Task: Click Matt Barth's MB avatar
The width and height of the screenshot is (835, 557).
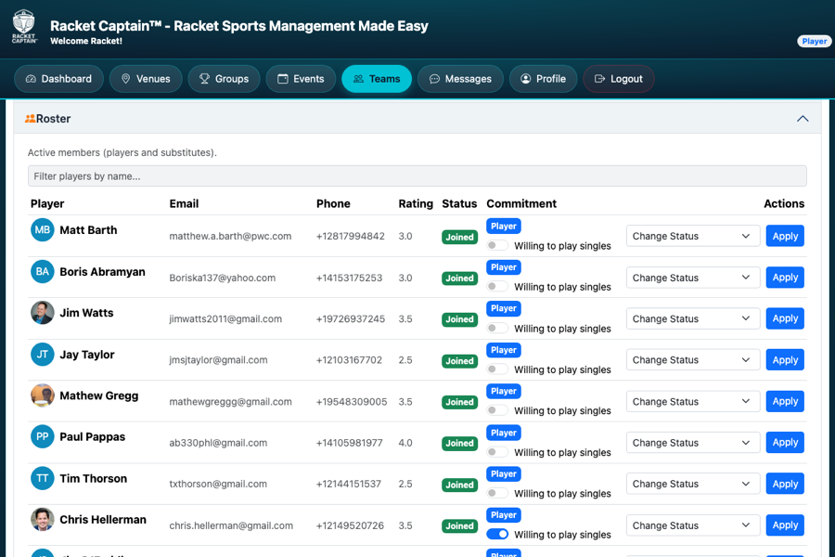Action: pyautogui.click(x=42, y=229)
